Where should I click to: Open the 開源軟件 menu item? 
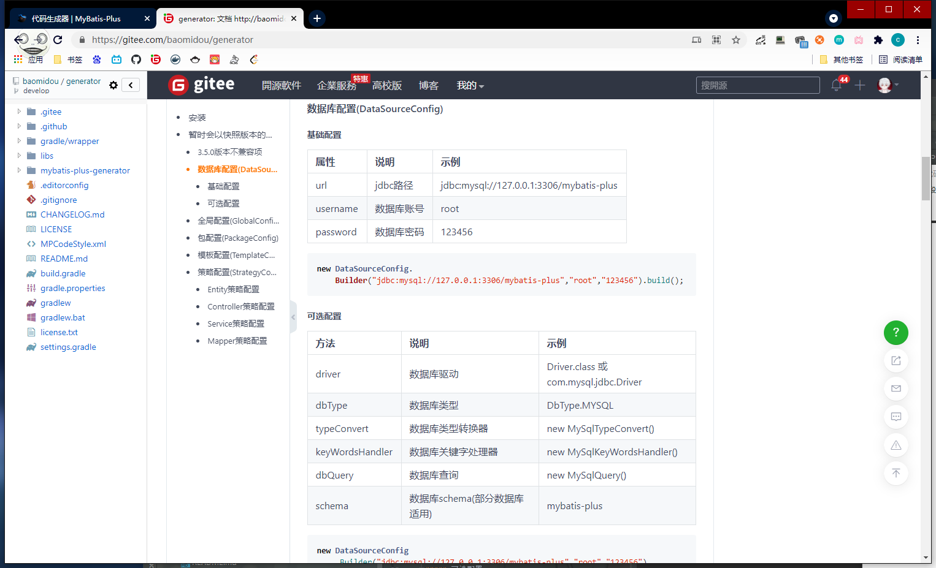[281, 85]
